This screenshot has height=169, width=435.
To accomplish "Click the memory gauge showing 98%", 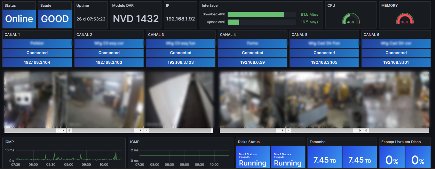I will pos(405,19).
